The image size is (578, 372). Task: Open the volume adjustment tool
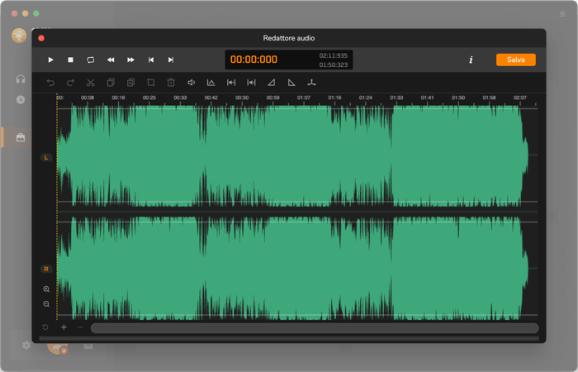[191, 83]
